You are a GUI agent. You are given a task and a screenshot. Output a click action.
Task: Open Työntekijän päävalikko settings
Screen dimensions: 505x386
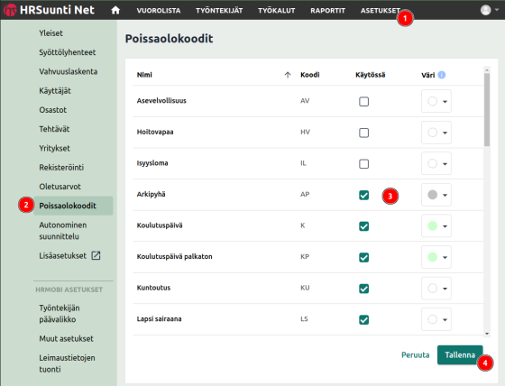coord(60,314)
